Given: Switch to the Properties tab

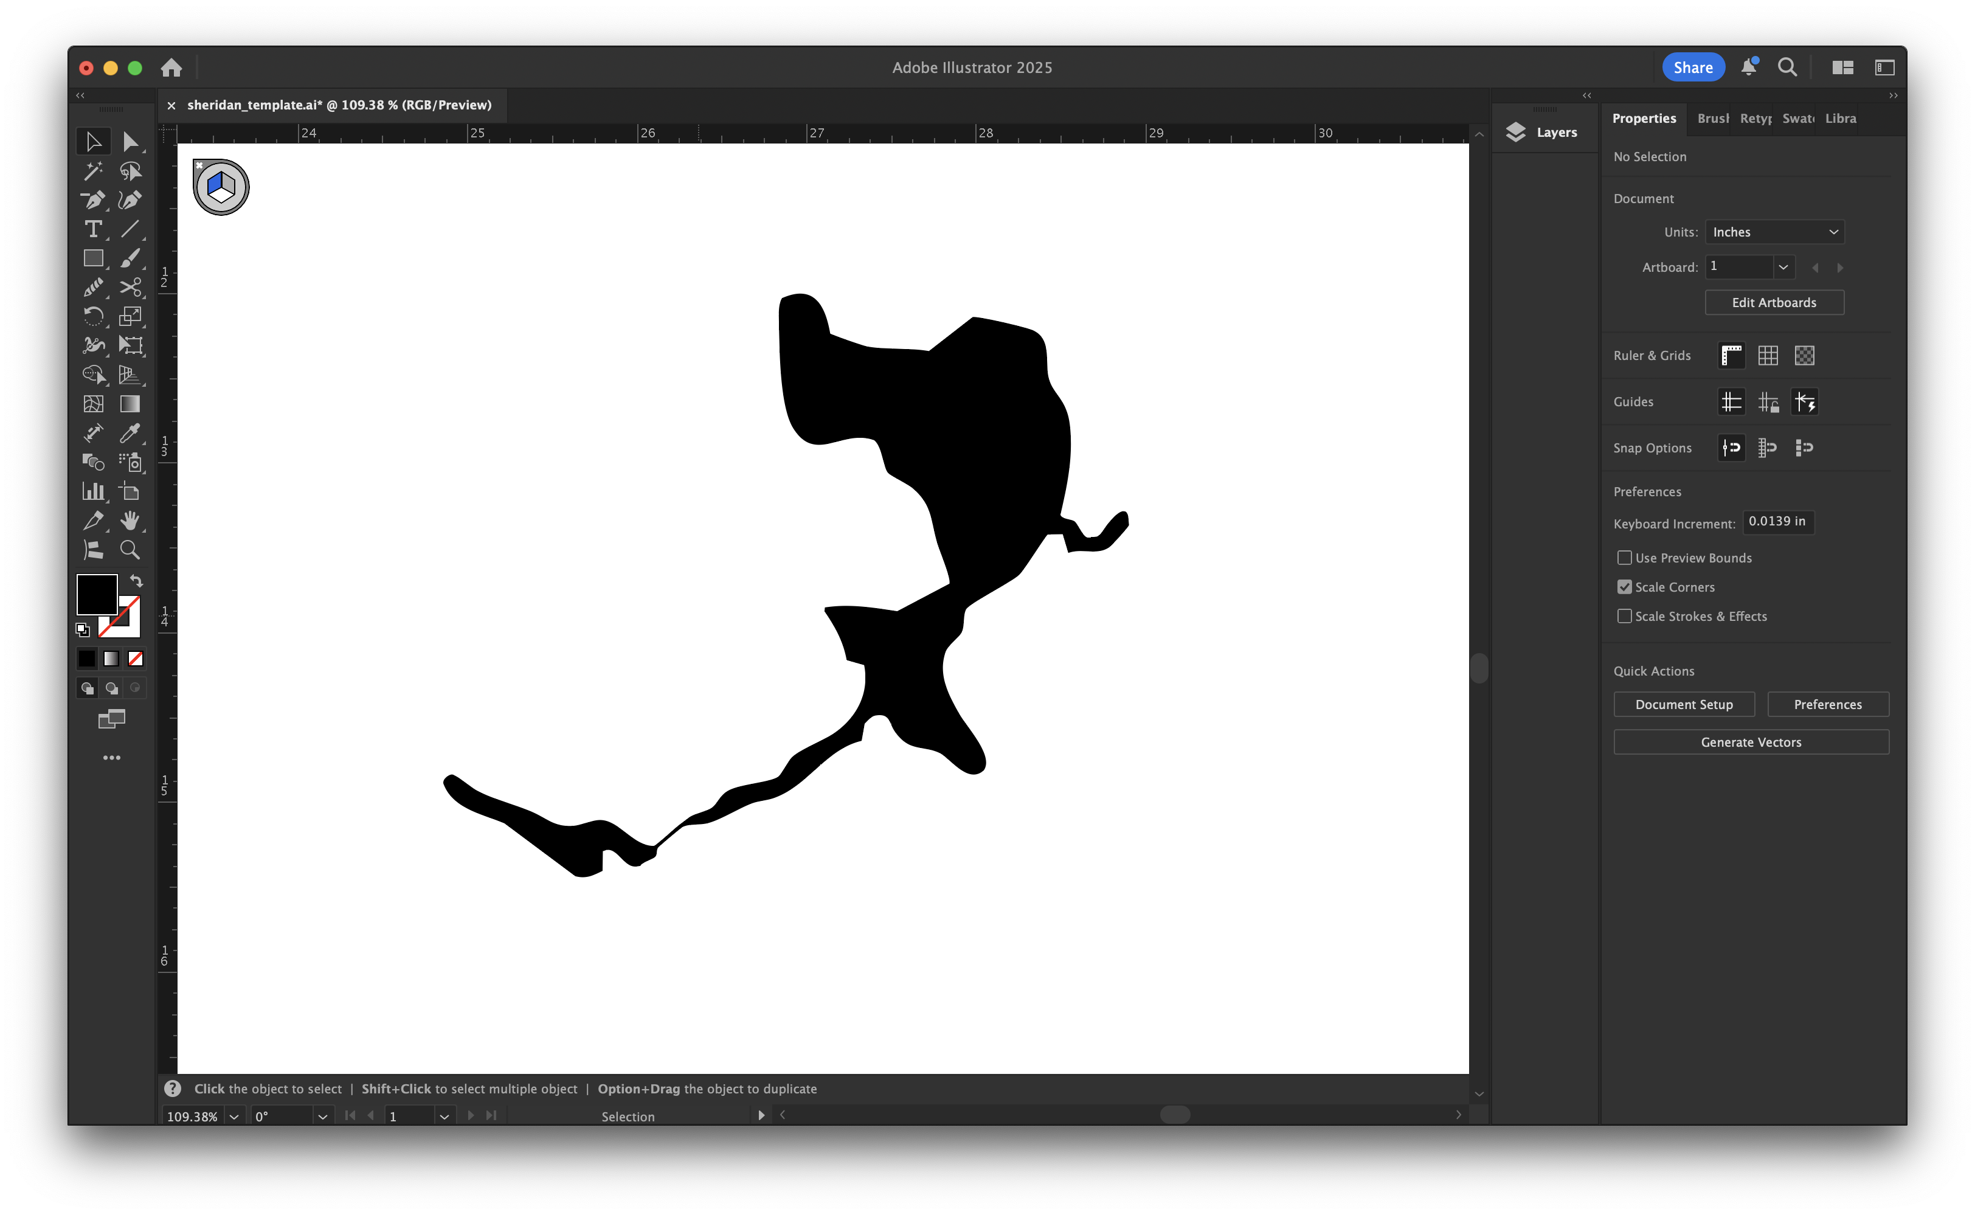Looking at the screenshot, I should 1644,118.
